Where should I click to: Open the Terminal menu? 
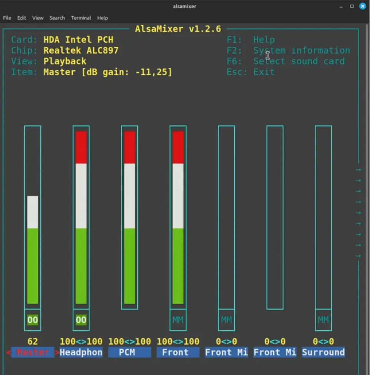(x=81, y=18)
